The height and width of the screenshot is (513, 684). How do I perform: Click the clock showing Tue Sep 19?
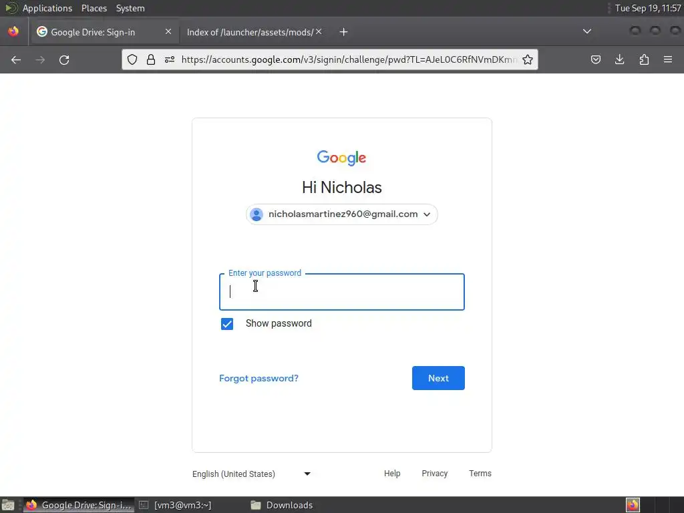coord(647,8)
